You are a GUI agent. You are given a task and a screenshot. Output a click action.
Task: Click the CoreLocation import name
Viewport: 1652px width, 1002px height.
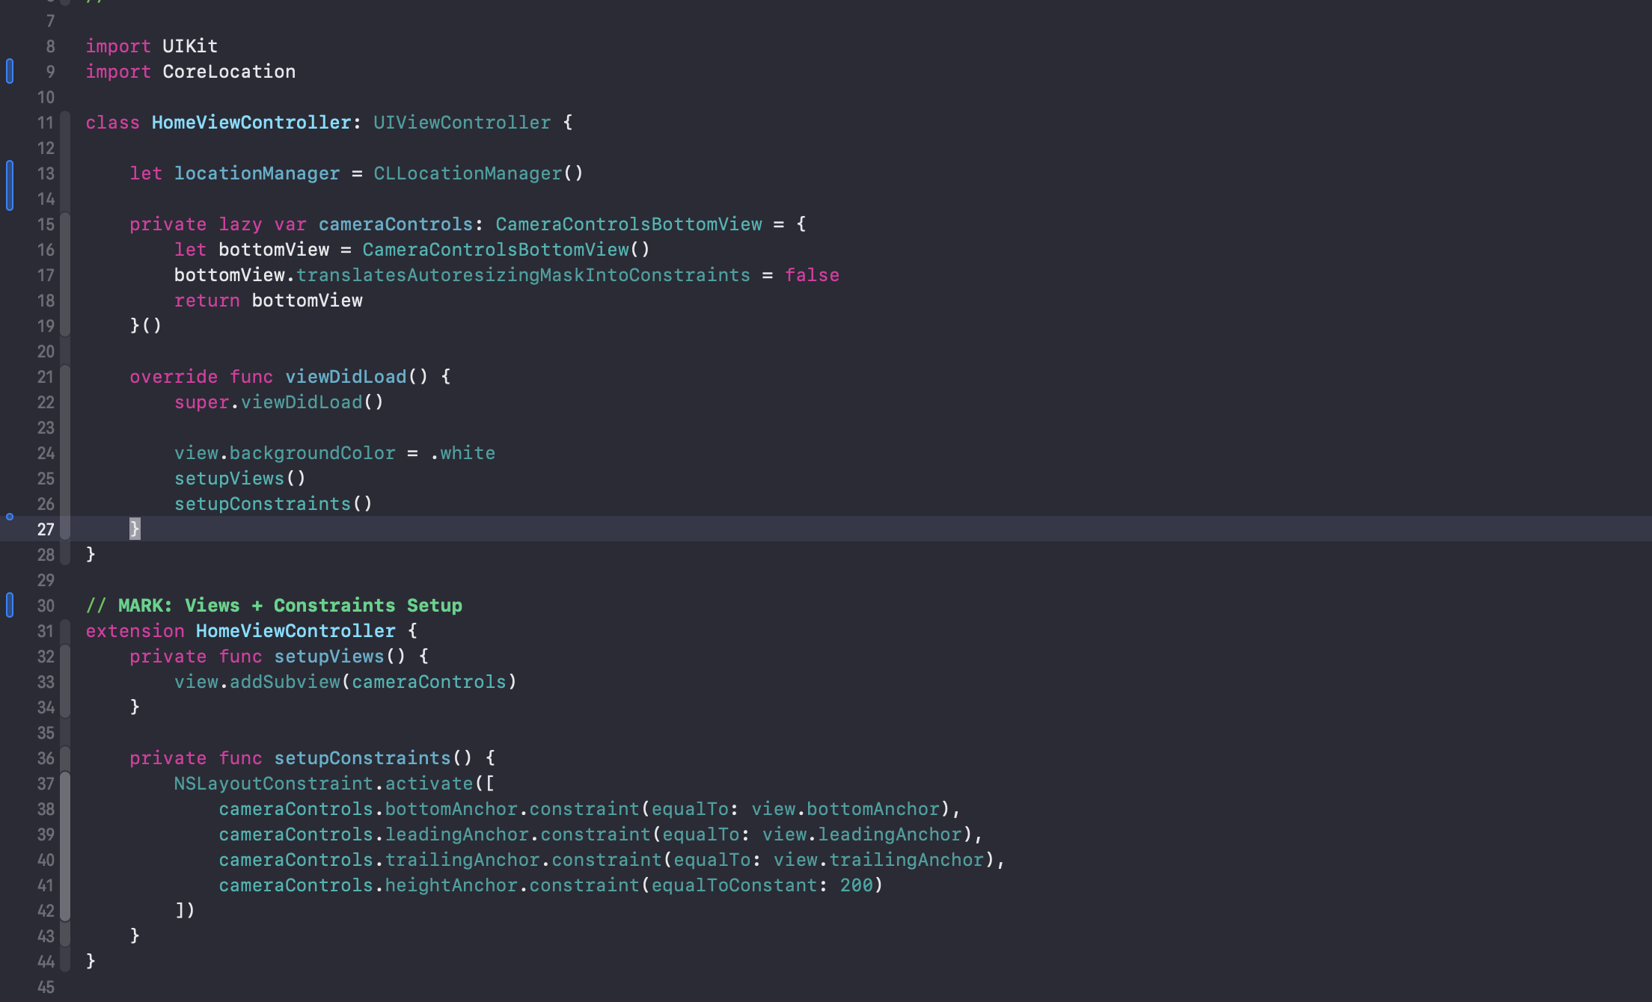[229, 72]
